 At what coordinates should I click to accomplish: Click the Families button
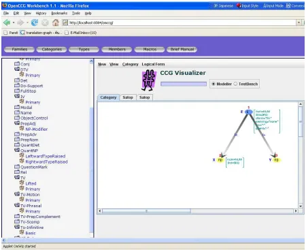20,49
